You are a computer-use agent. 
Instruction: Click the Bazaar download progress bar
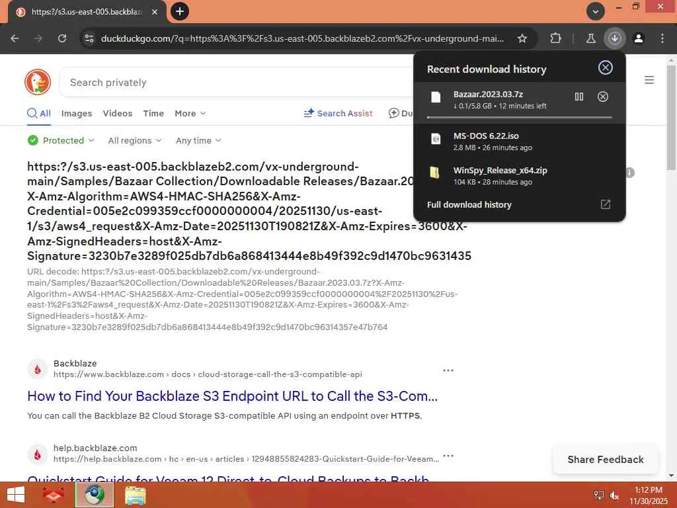click(520, 117)
